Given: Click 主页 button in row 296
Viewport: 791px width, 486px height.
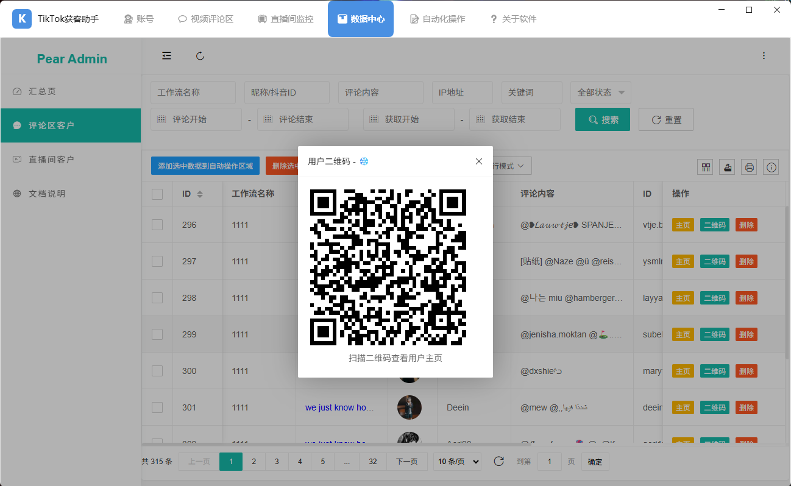Looking at the screenshot, I should click(x=683, y=225).
